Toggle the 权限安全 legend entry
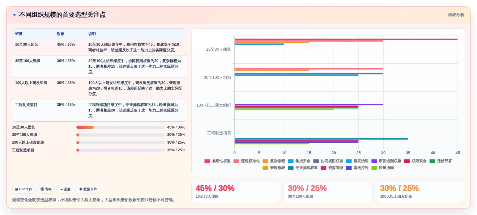 415,161
